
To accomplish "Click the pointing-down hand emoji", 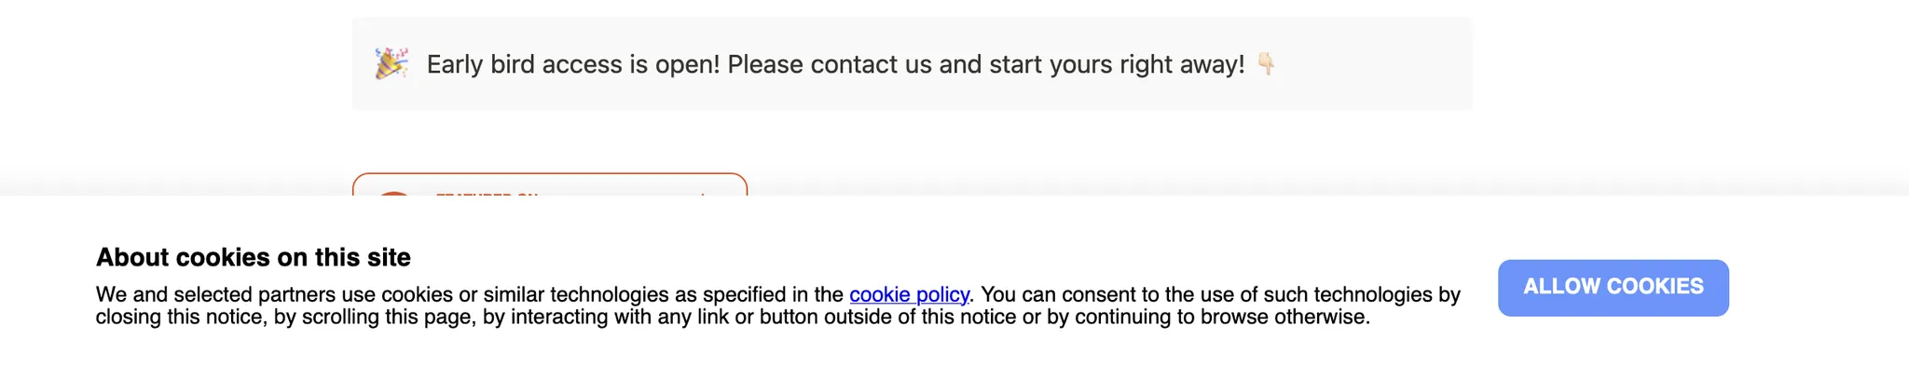I will point(1266,63).
